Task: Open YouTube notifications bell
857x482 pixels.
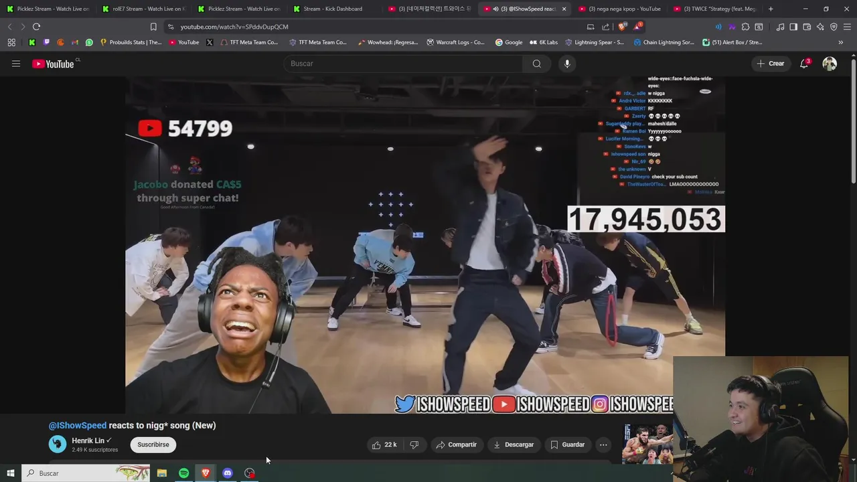Action: pyautogui.click(x=804, y=64)
